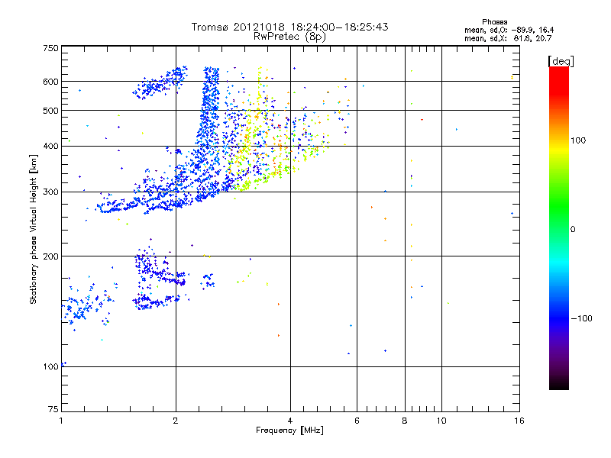This screenshot has width=611, height=458.
Task: Click the y-axis tick label "300"
Action: tap(50, 192)
